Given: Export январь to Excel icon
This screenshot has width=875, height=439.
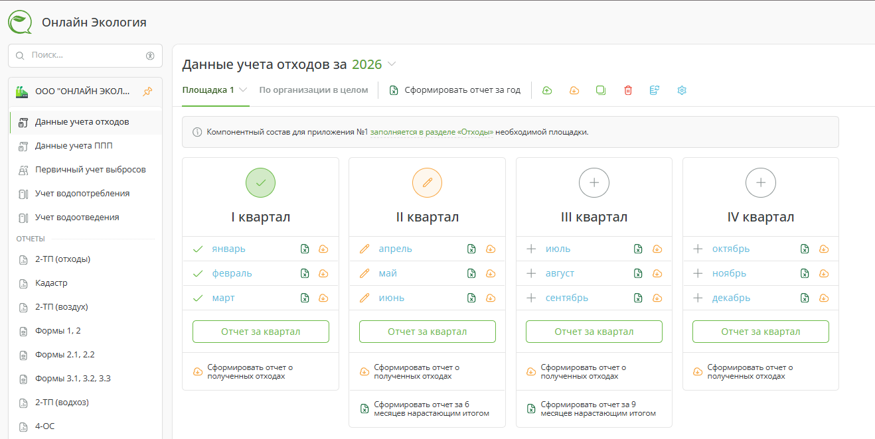Looking at the screenshot, I should point(305,249).
